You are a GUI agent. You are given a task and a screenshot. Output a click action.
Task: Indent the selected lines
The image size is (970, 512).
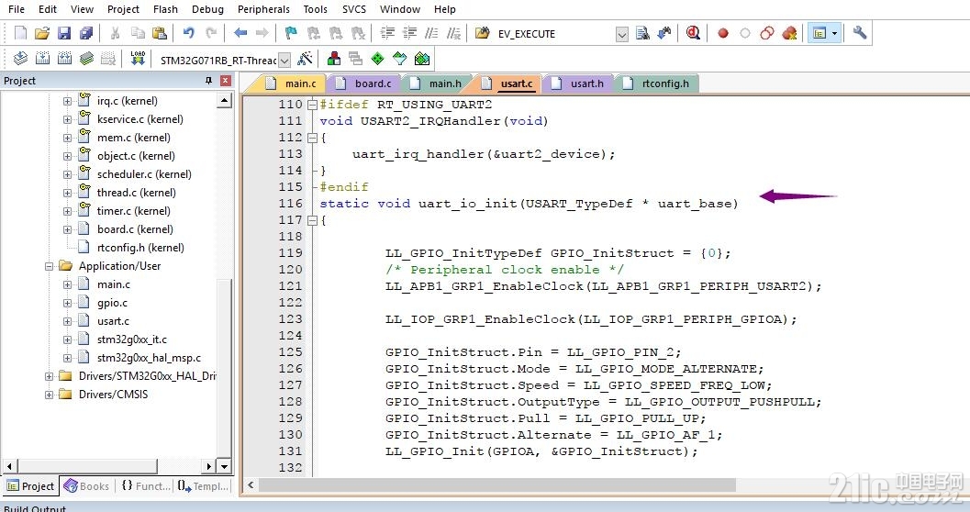(x=388, y=33)
